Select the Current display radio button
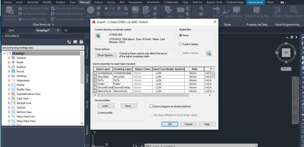The height and width of the screenshot is (147, 304). coord(181,44)
